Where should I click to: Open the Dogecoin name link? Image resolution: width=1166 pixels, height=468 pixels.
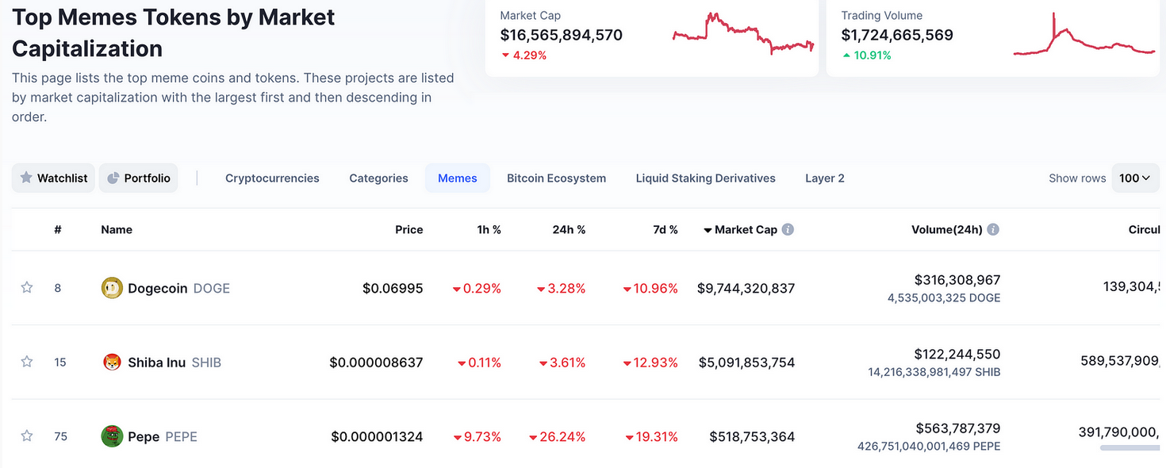pyautogui.click(x=158, y=288)
